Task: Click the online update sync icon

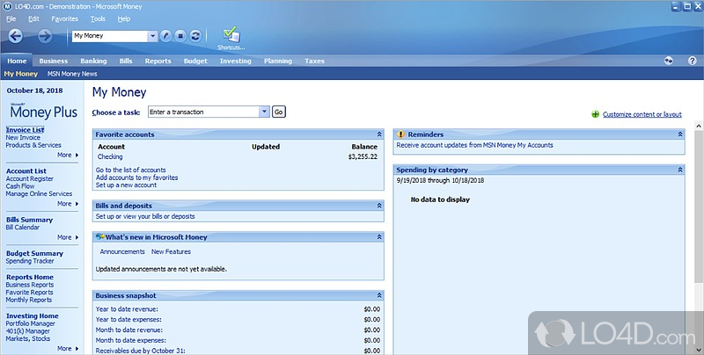Action: (x=669, y=61)
